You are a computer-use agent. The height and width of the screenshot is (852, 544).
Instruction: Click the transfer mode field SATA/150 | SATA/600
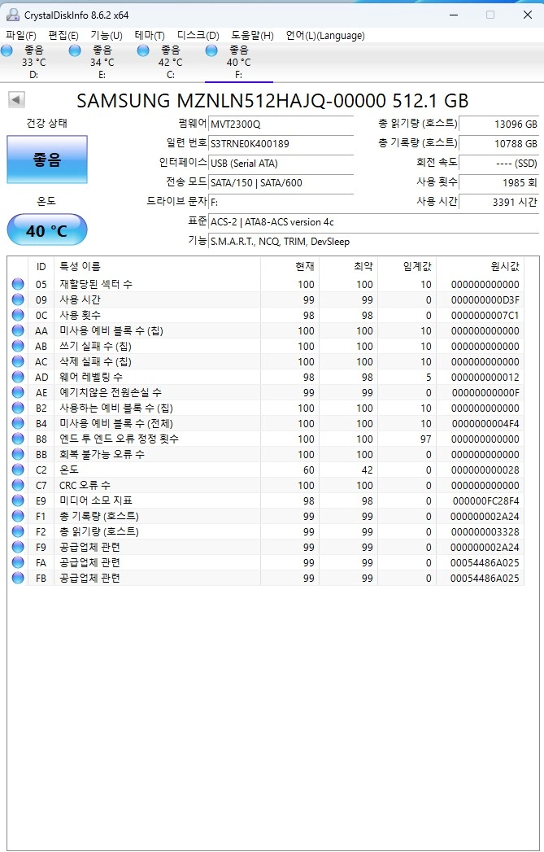[x=281, y=182]
